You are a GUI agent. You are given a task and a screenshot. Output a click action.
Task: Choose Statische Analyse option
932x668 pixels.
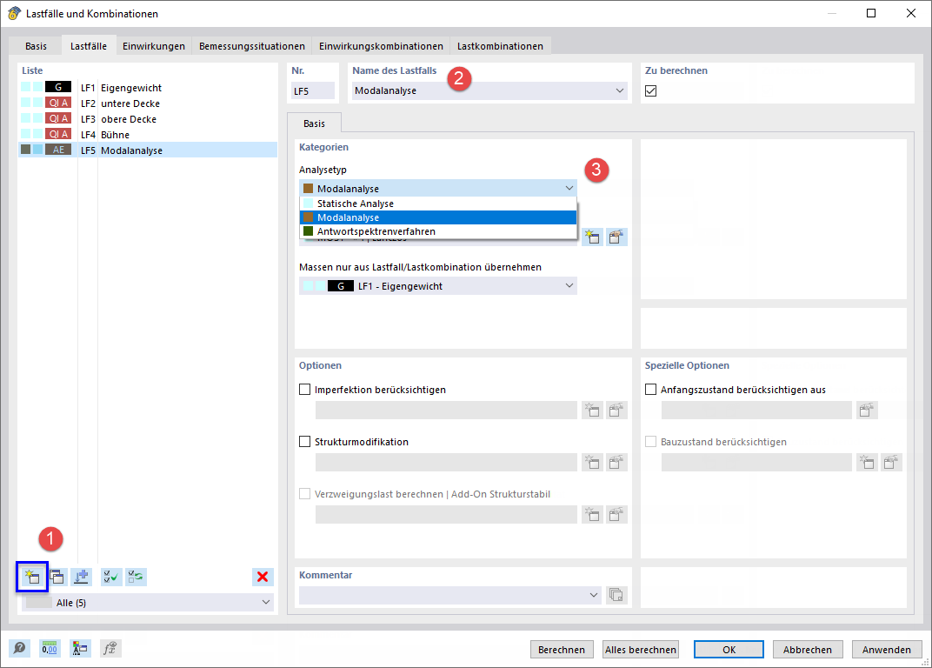[438, 204]
